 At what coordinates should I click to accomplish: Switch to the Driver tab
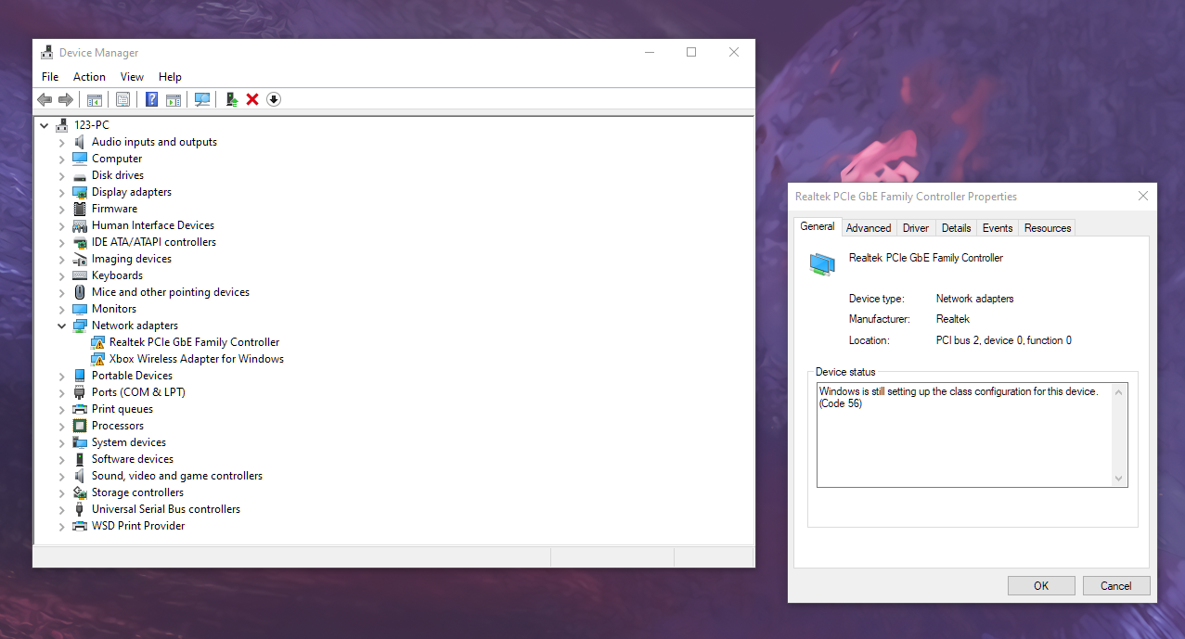coord(915,228)
